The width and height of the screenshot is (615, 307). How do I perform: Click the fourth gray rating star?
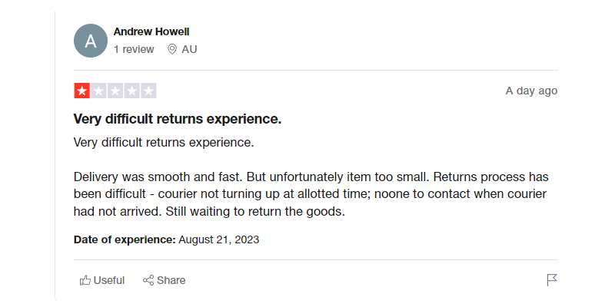(x=131, y=91)
